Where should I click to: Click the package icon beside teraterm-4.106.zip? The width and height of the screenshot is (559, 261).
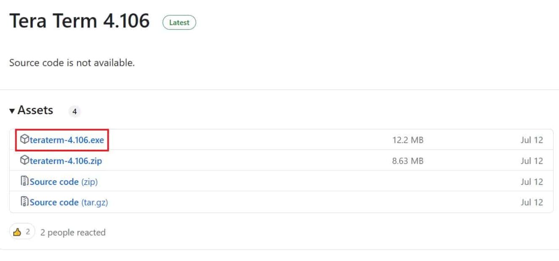point(25,161)
